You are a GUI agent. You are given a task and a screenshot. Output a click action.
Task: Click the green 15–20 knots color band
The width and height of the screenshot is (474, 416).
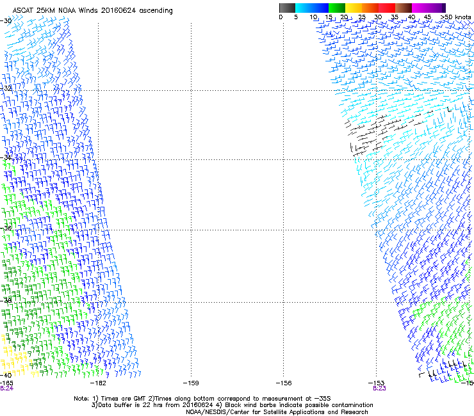click(337, 8)
